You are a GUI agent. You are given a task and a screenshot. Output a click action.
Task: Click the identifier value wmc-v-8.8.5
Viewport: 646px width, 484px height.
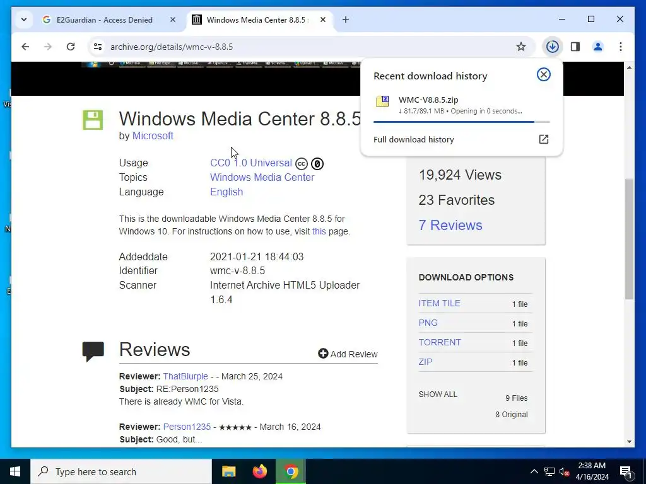[x=237, y=270]
